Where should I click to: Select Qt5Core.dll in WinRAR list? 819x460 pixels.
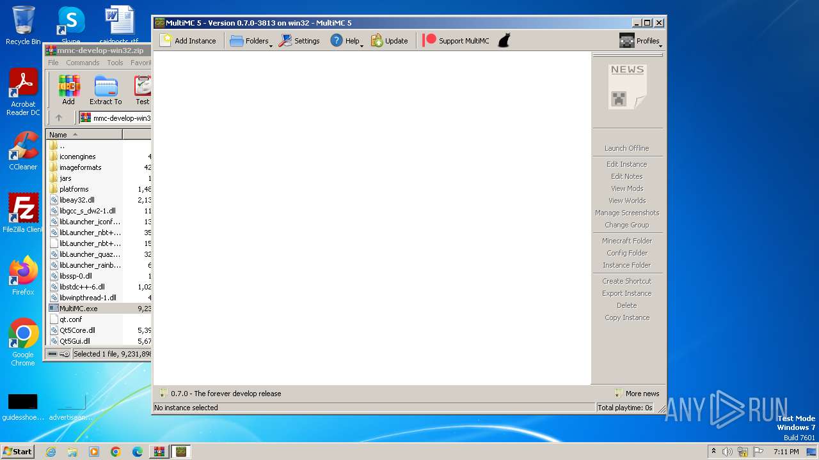coord(77,330)
